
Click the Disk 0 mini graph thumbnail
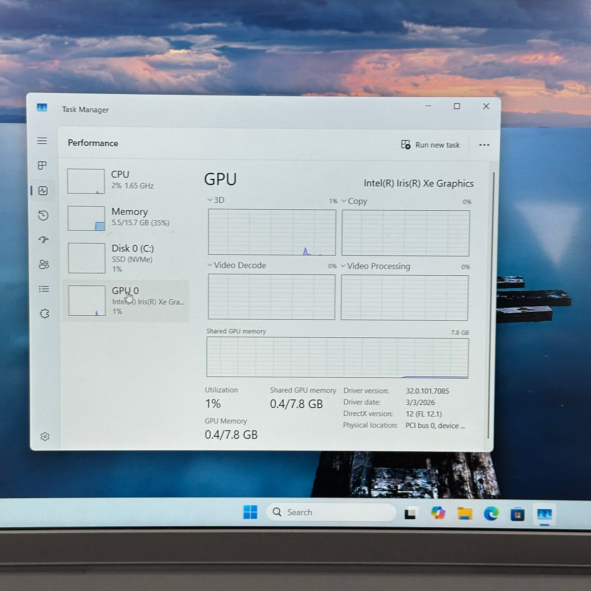87,258
